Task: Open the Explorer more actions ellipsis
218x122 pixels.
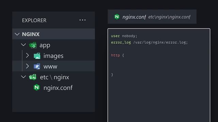Action: tap(82, 20)
